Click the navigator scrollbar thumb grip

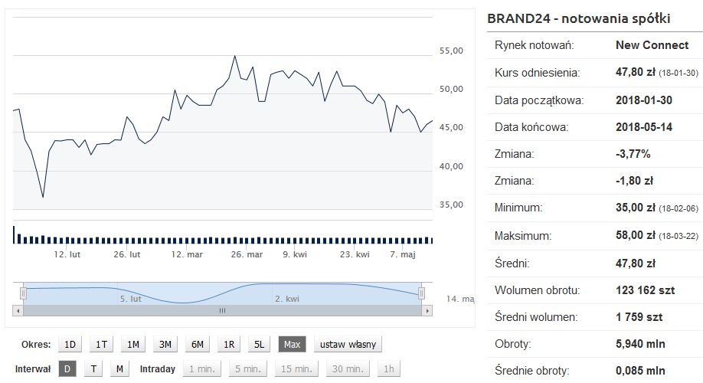tap(223, 311)
